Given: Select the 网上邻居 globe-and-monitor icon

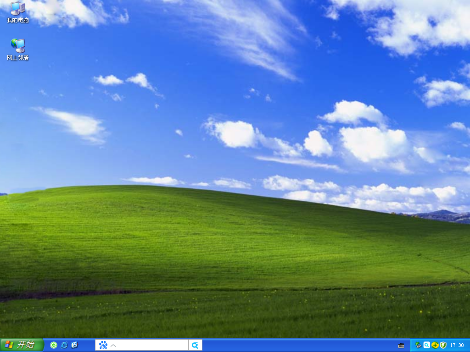Looking at the screenshot, I should point(17,45).
